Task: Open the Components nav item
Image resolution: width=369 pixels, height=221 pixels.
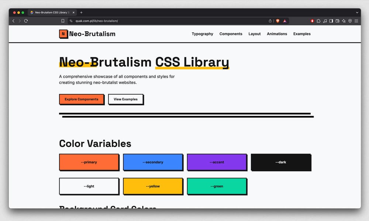Action: coord(231,34)
